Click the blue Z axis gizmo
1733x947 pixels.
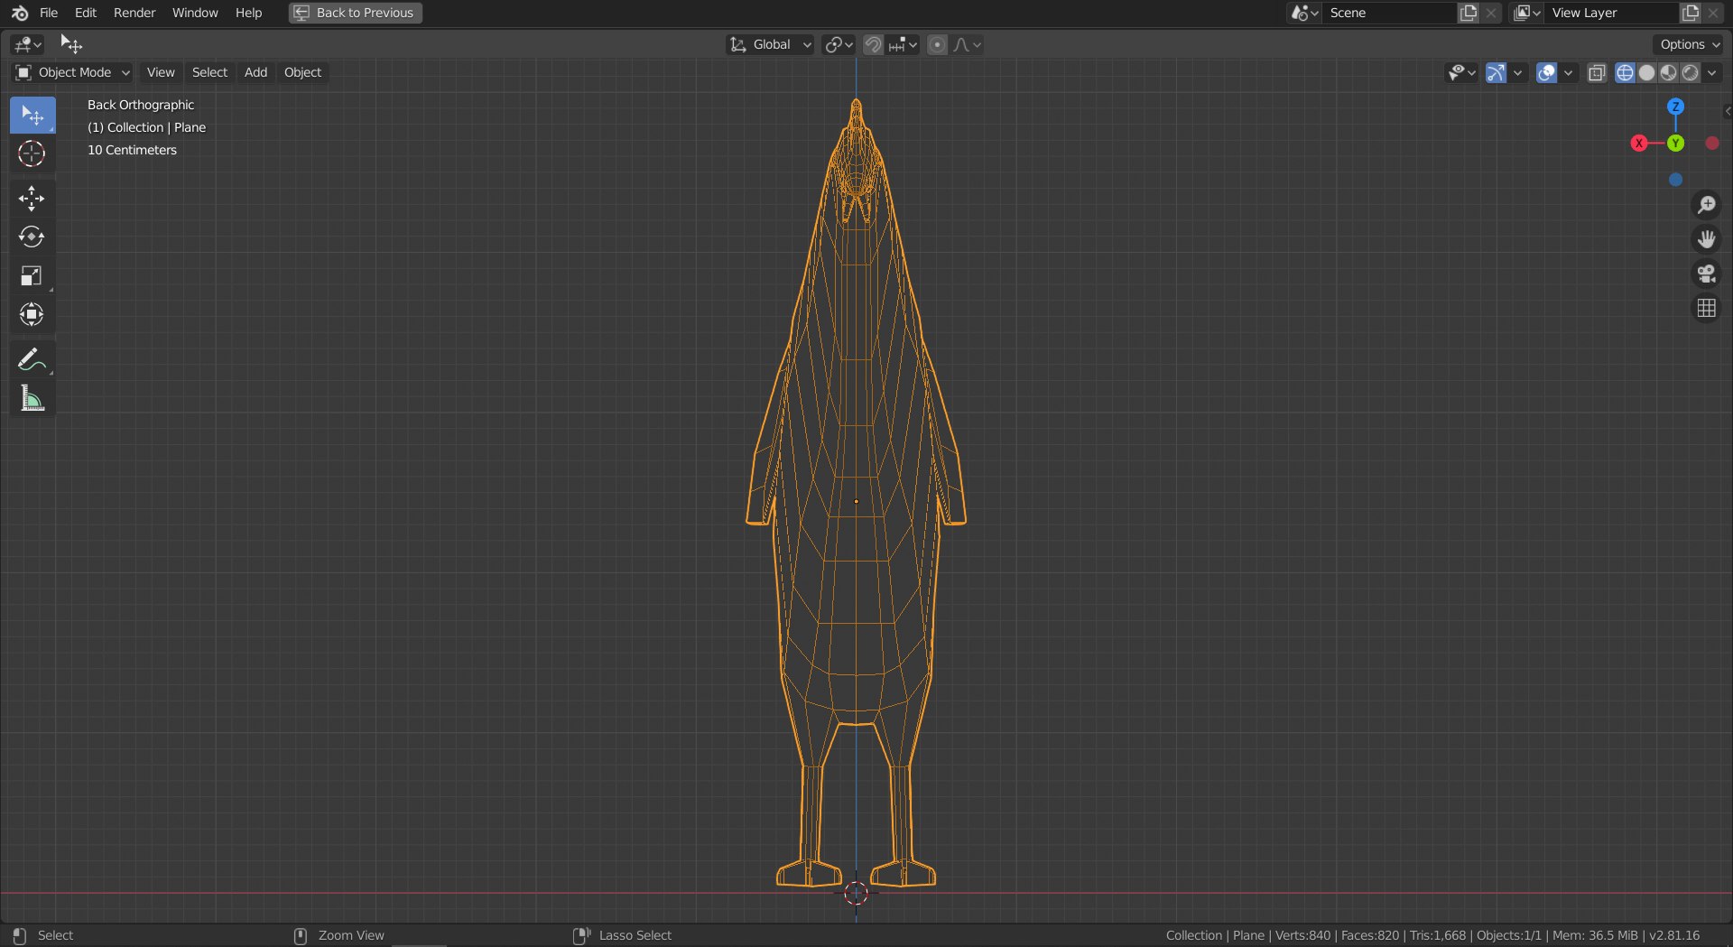1675,107
